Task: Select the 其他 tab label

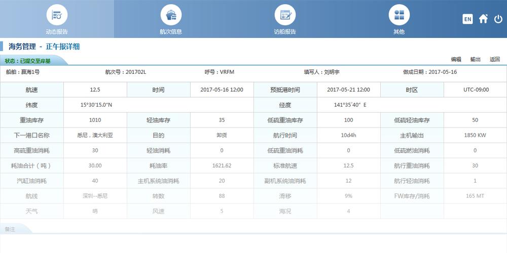Action: (399, 31)
